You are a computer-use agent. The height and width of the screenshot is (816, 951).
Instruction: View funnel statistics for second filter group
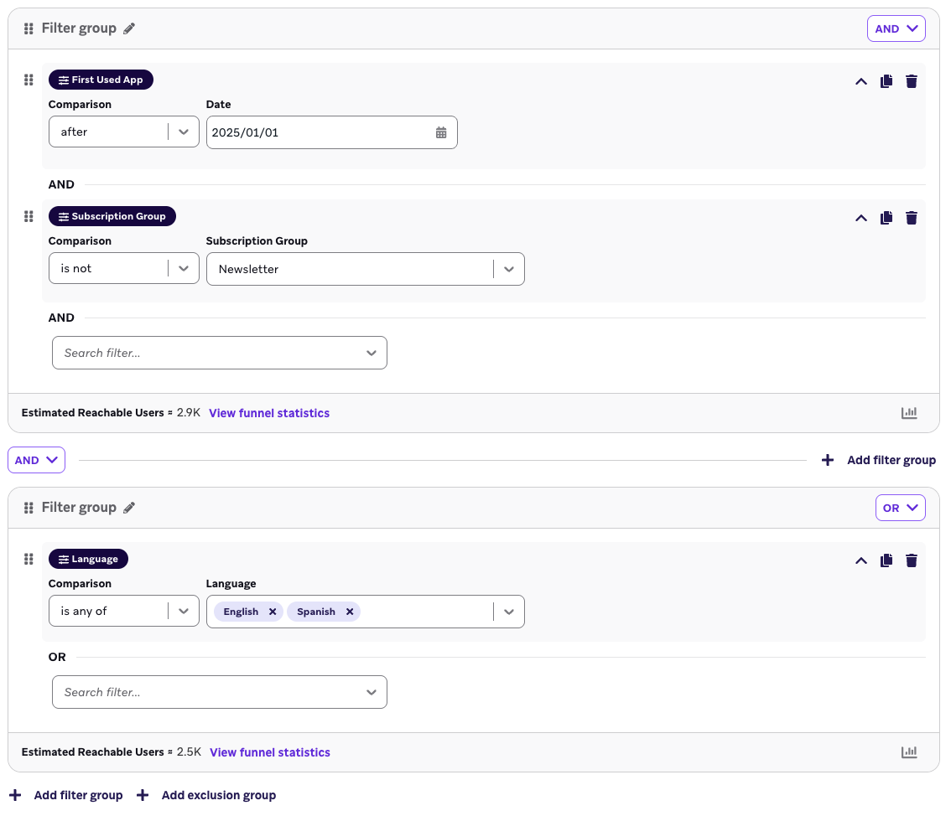tap(270, 752)
